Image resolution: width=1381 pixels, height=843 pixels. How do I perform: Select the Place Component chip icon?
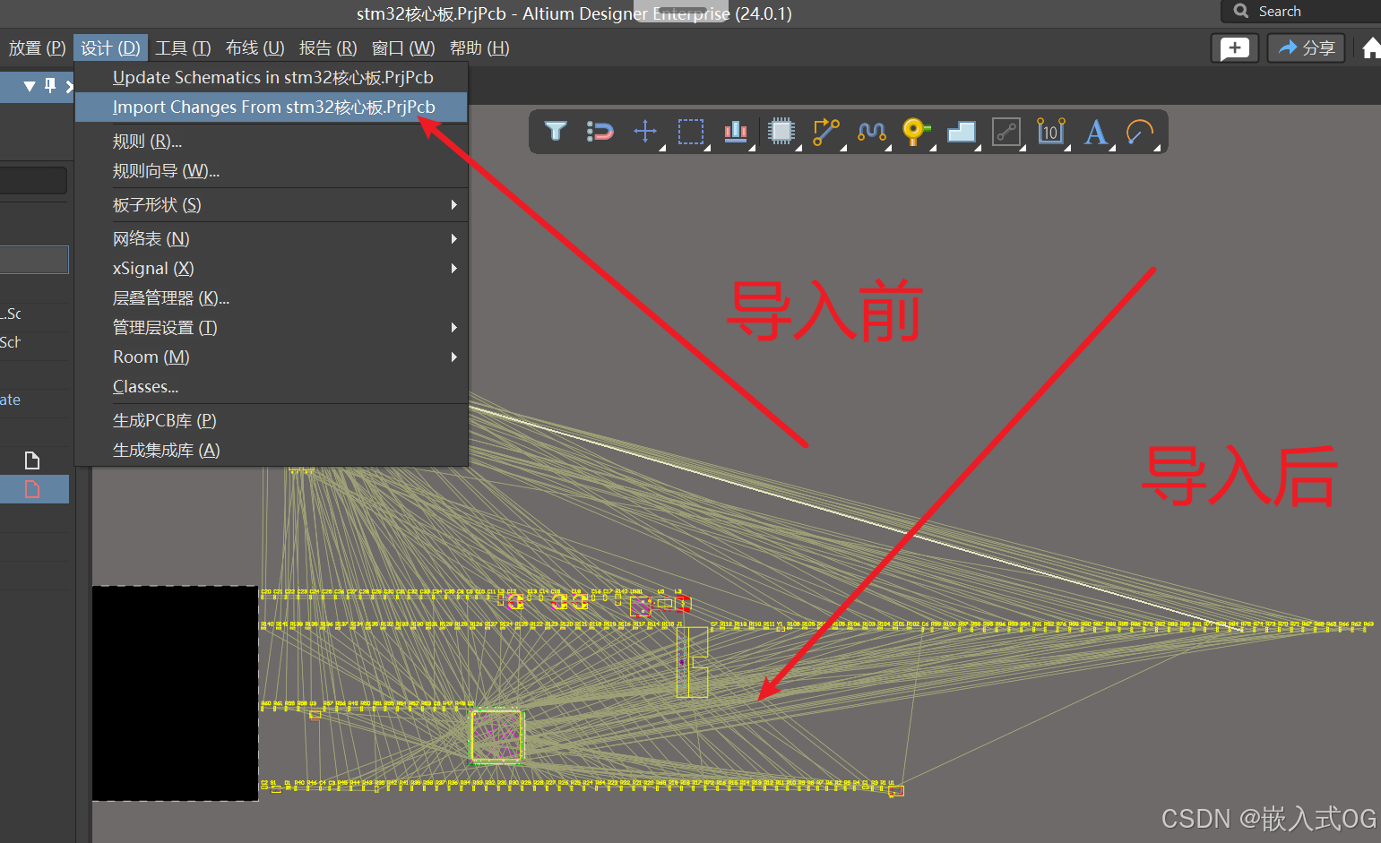(x=781, y=132)
